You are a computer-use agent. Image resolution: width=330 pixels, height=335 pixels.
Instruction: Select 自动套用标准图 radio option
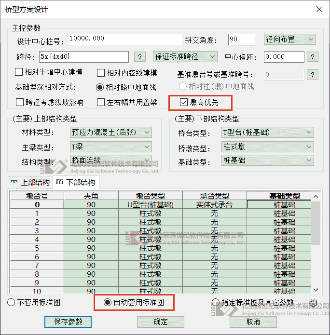tap(108, 302)
